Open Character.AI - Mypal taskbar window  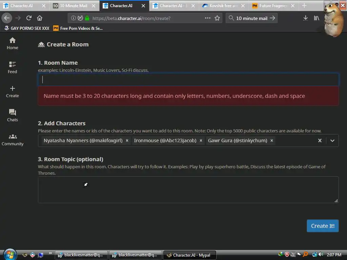(x=189, y=255)
